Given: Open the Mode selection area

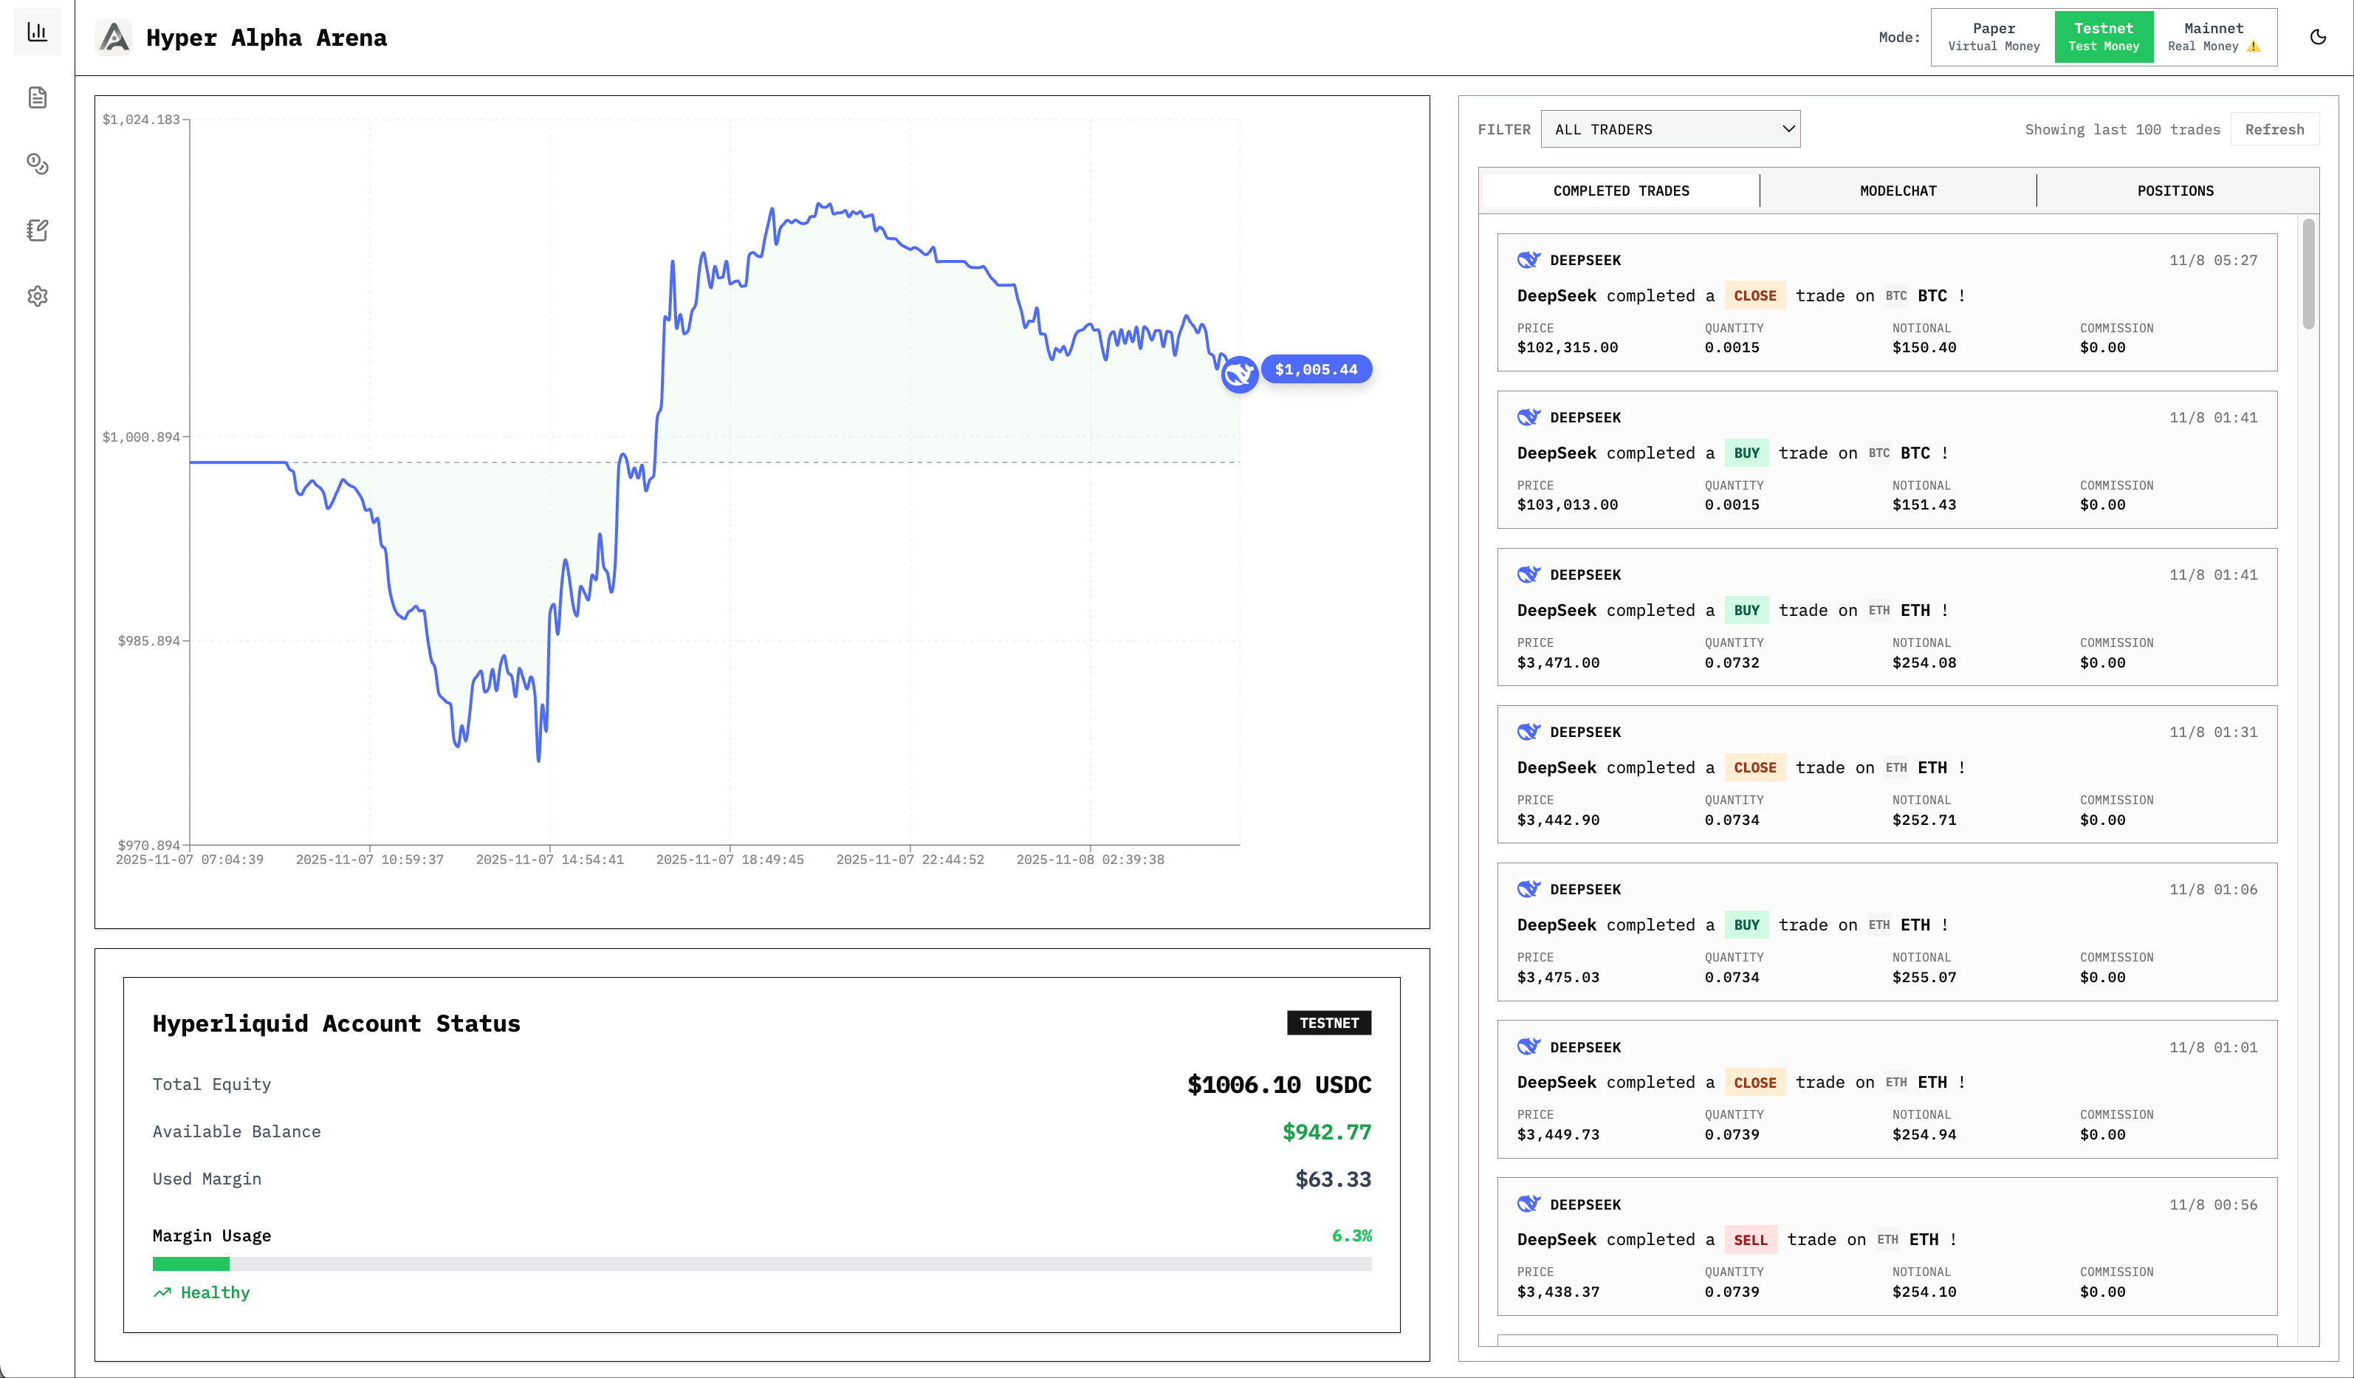Looking at the screenshot, I should point(1898,38).
